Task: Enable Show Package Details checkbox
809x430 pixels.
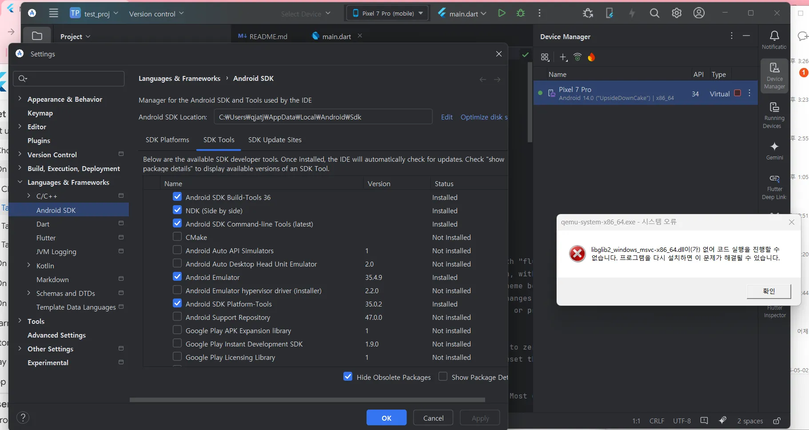Action: tap(443, 376)
